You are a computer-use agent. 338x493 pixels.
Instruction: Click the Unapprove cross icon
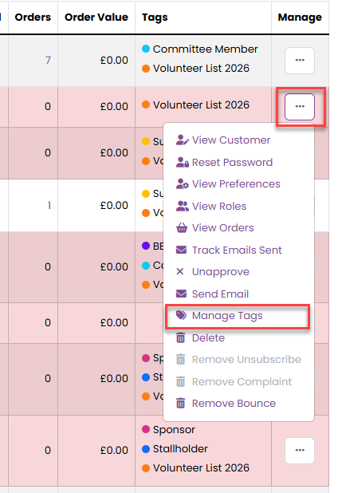coord(180,271)
